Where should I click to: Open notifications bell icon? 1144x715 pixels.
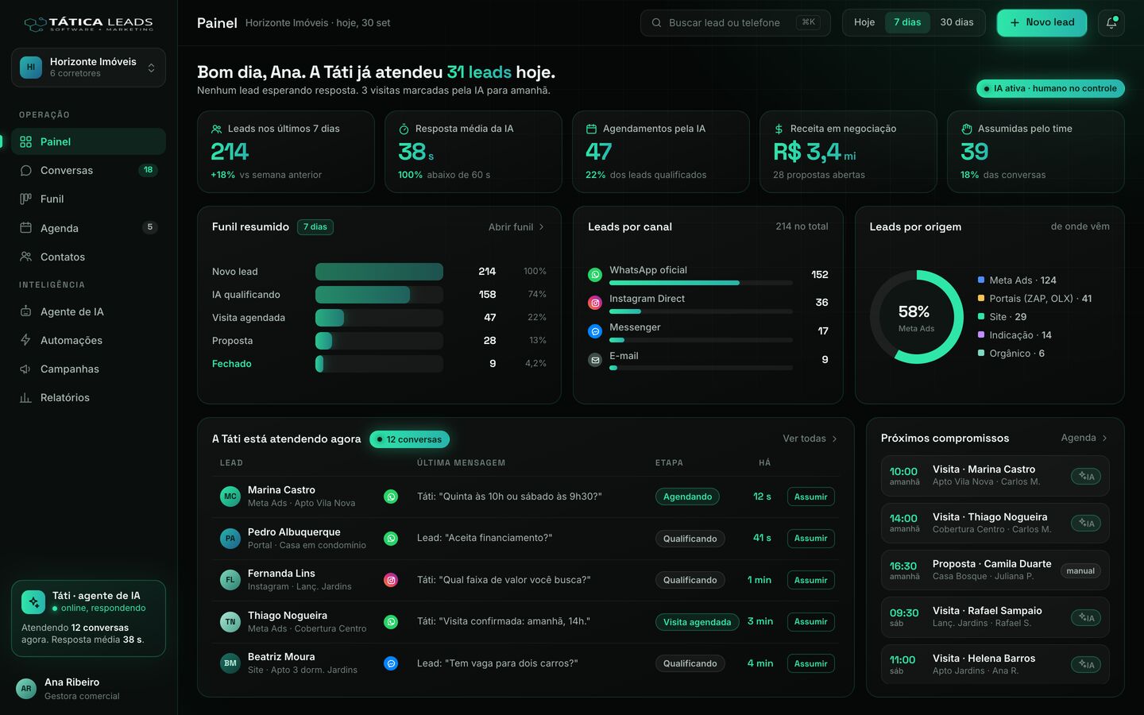[1111, 22]
